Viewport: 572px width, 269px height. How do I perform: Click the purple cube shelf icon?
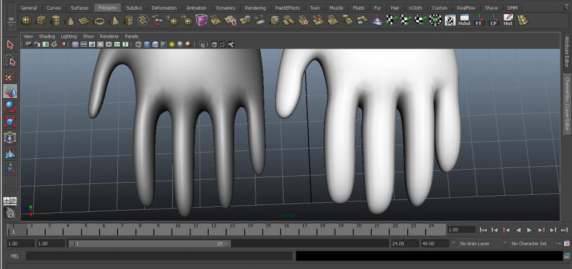pyautogui.click(x=201, y=21)
